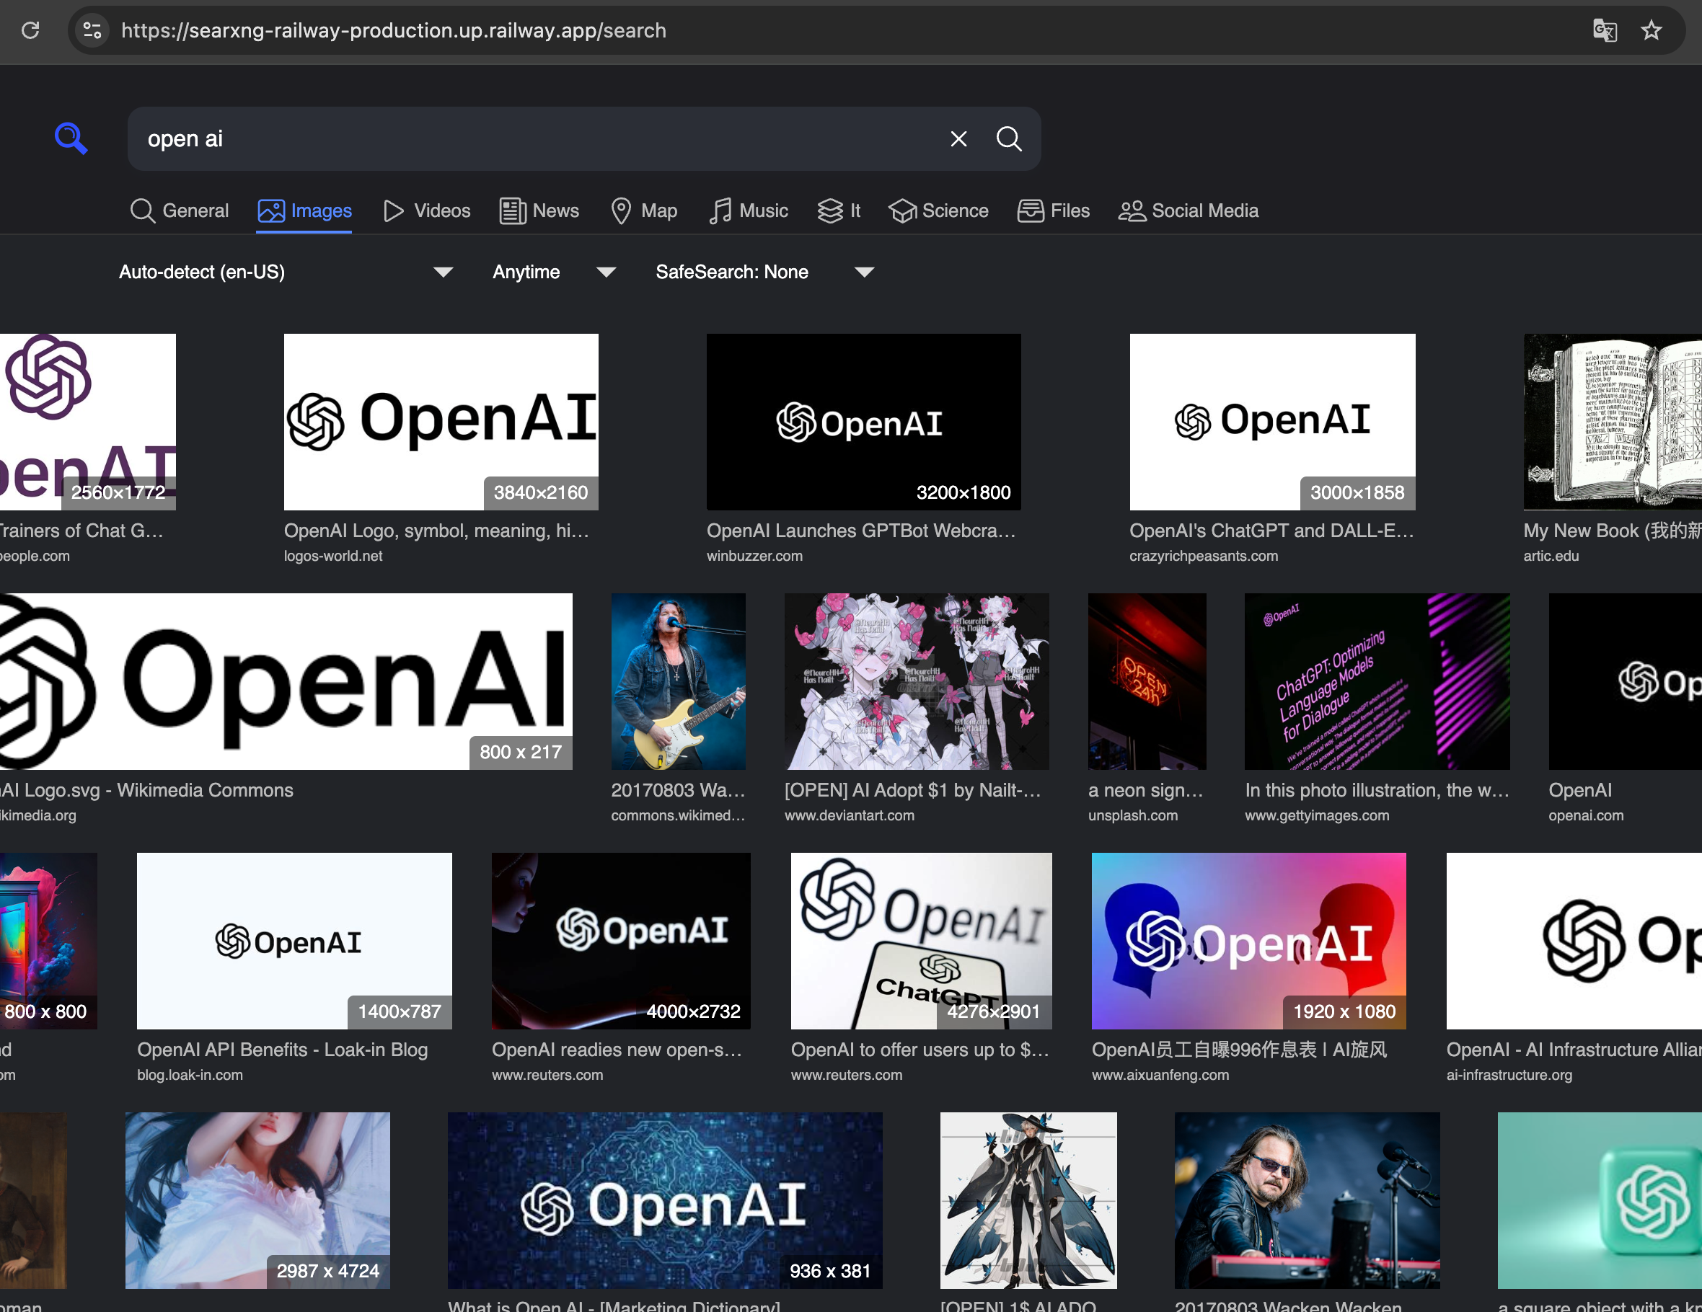Click "OpenAI API Benefits - Loak-in Blog" title
The image size is (1702, 1312).
click(x=282, y=1050)
